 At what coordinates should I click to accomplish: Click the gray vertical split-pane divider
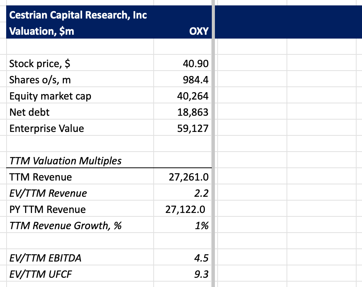point(213,154)
